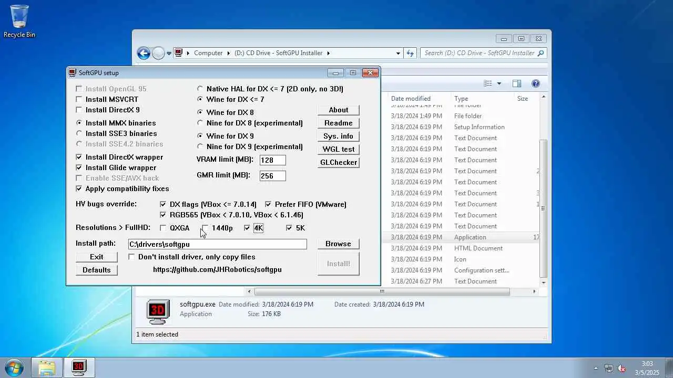This screenshot has width=673, height=378.
Task: Check Install DirectX 9
Action: (x=79, y=110)
